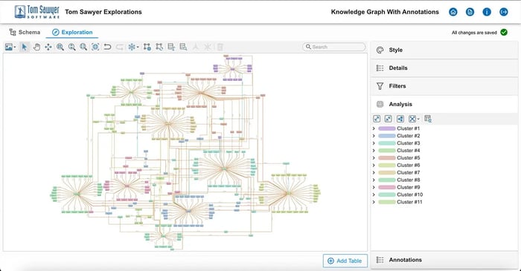Select the arrow pointer tool
This screenshot has width=521, height=271.
(x=24, y=47)
